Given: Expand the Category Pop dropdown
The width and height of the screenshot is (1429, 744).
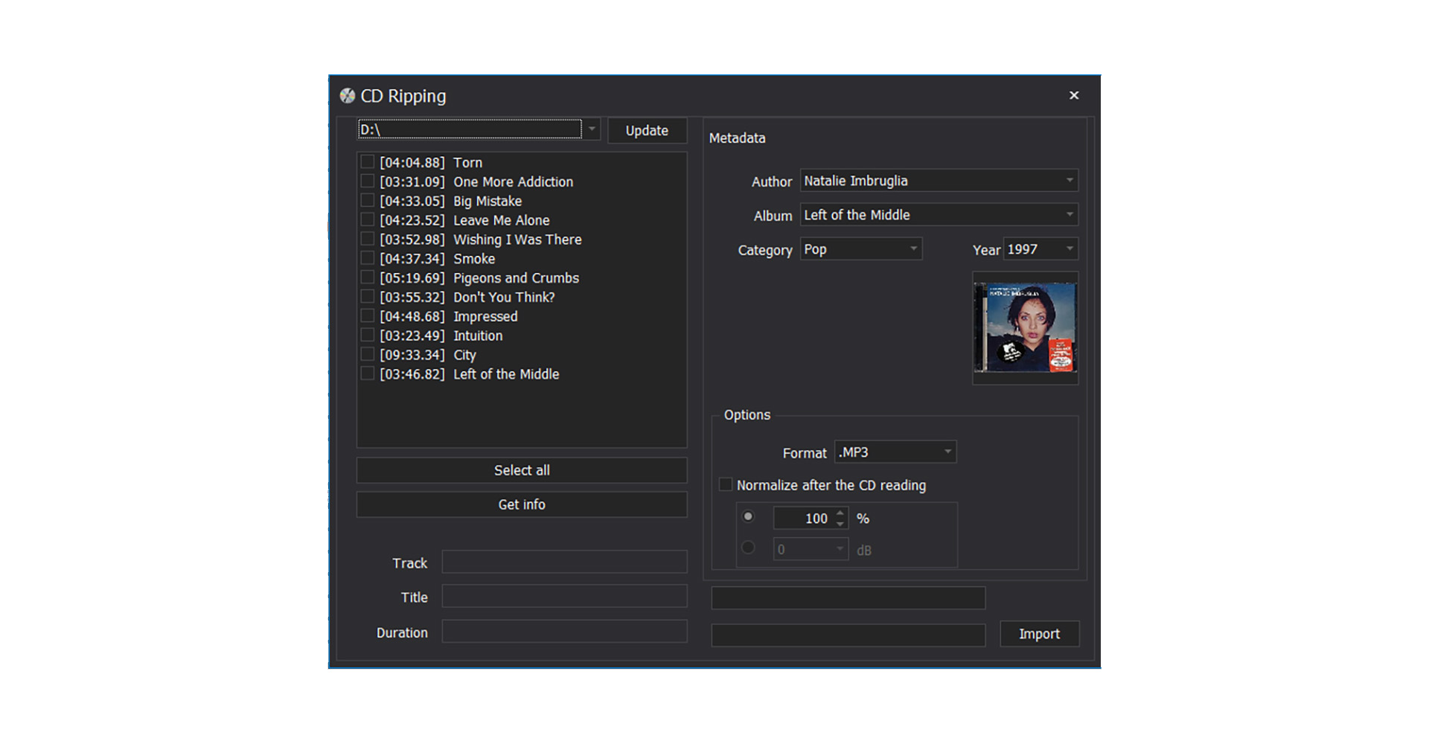Looking at the screenshot, I should click(913, 249).
